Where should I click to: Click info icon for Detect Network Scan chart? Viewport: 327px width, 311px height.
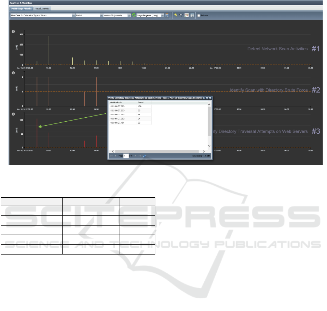13,31
